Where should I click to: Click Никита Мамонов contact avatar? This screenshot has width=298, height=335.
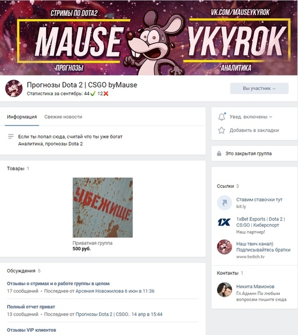[224, 290]
